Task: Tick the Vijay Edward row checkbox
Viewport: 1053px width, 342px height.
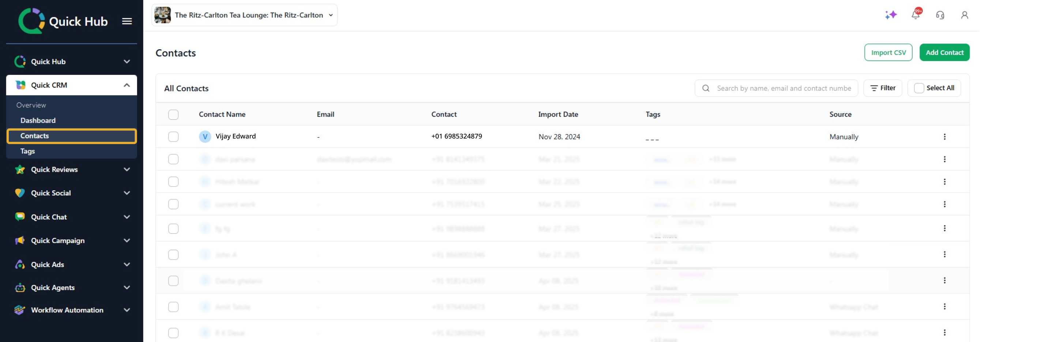Action: (173, 137)
